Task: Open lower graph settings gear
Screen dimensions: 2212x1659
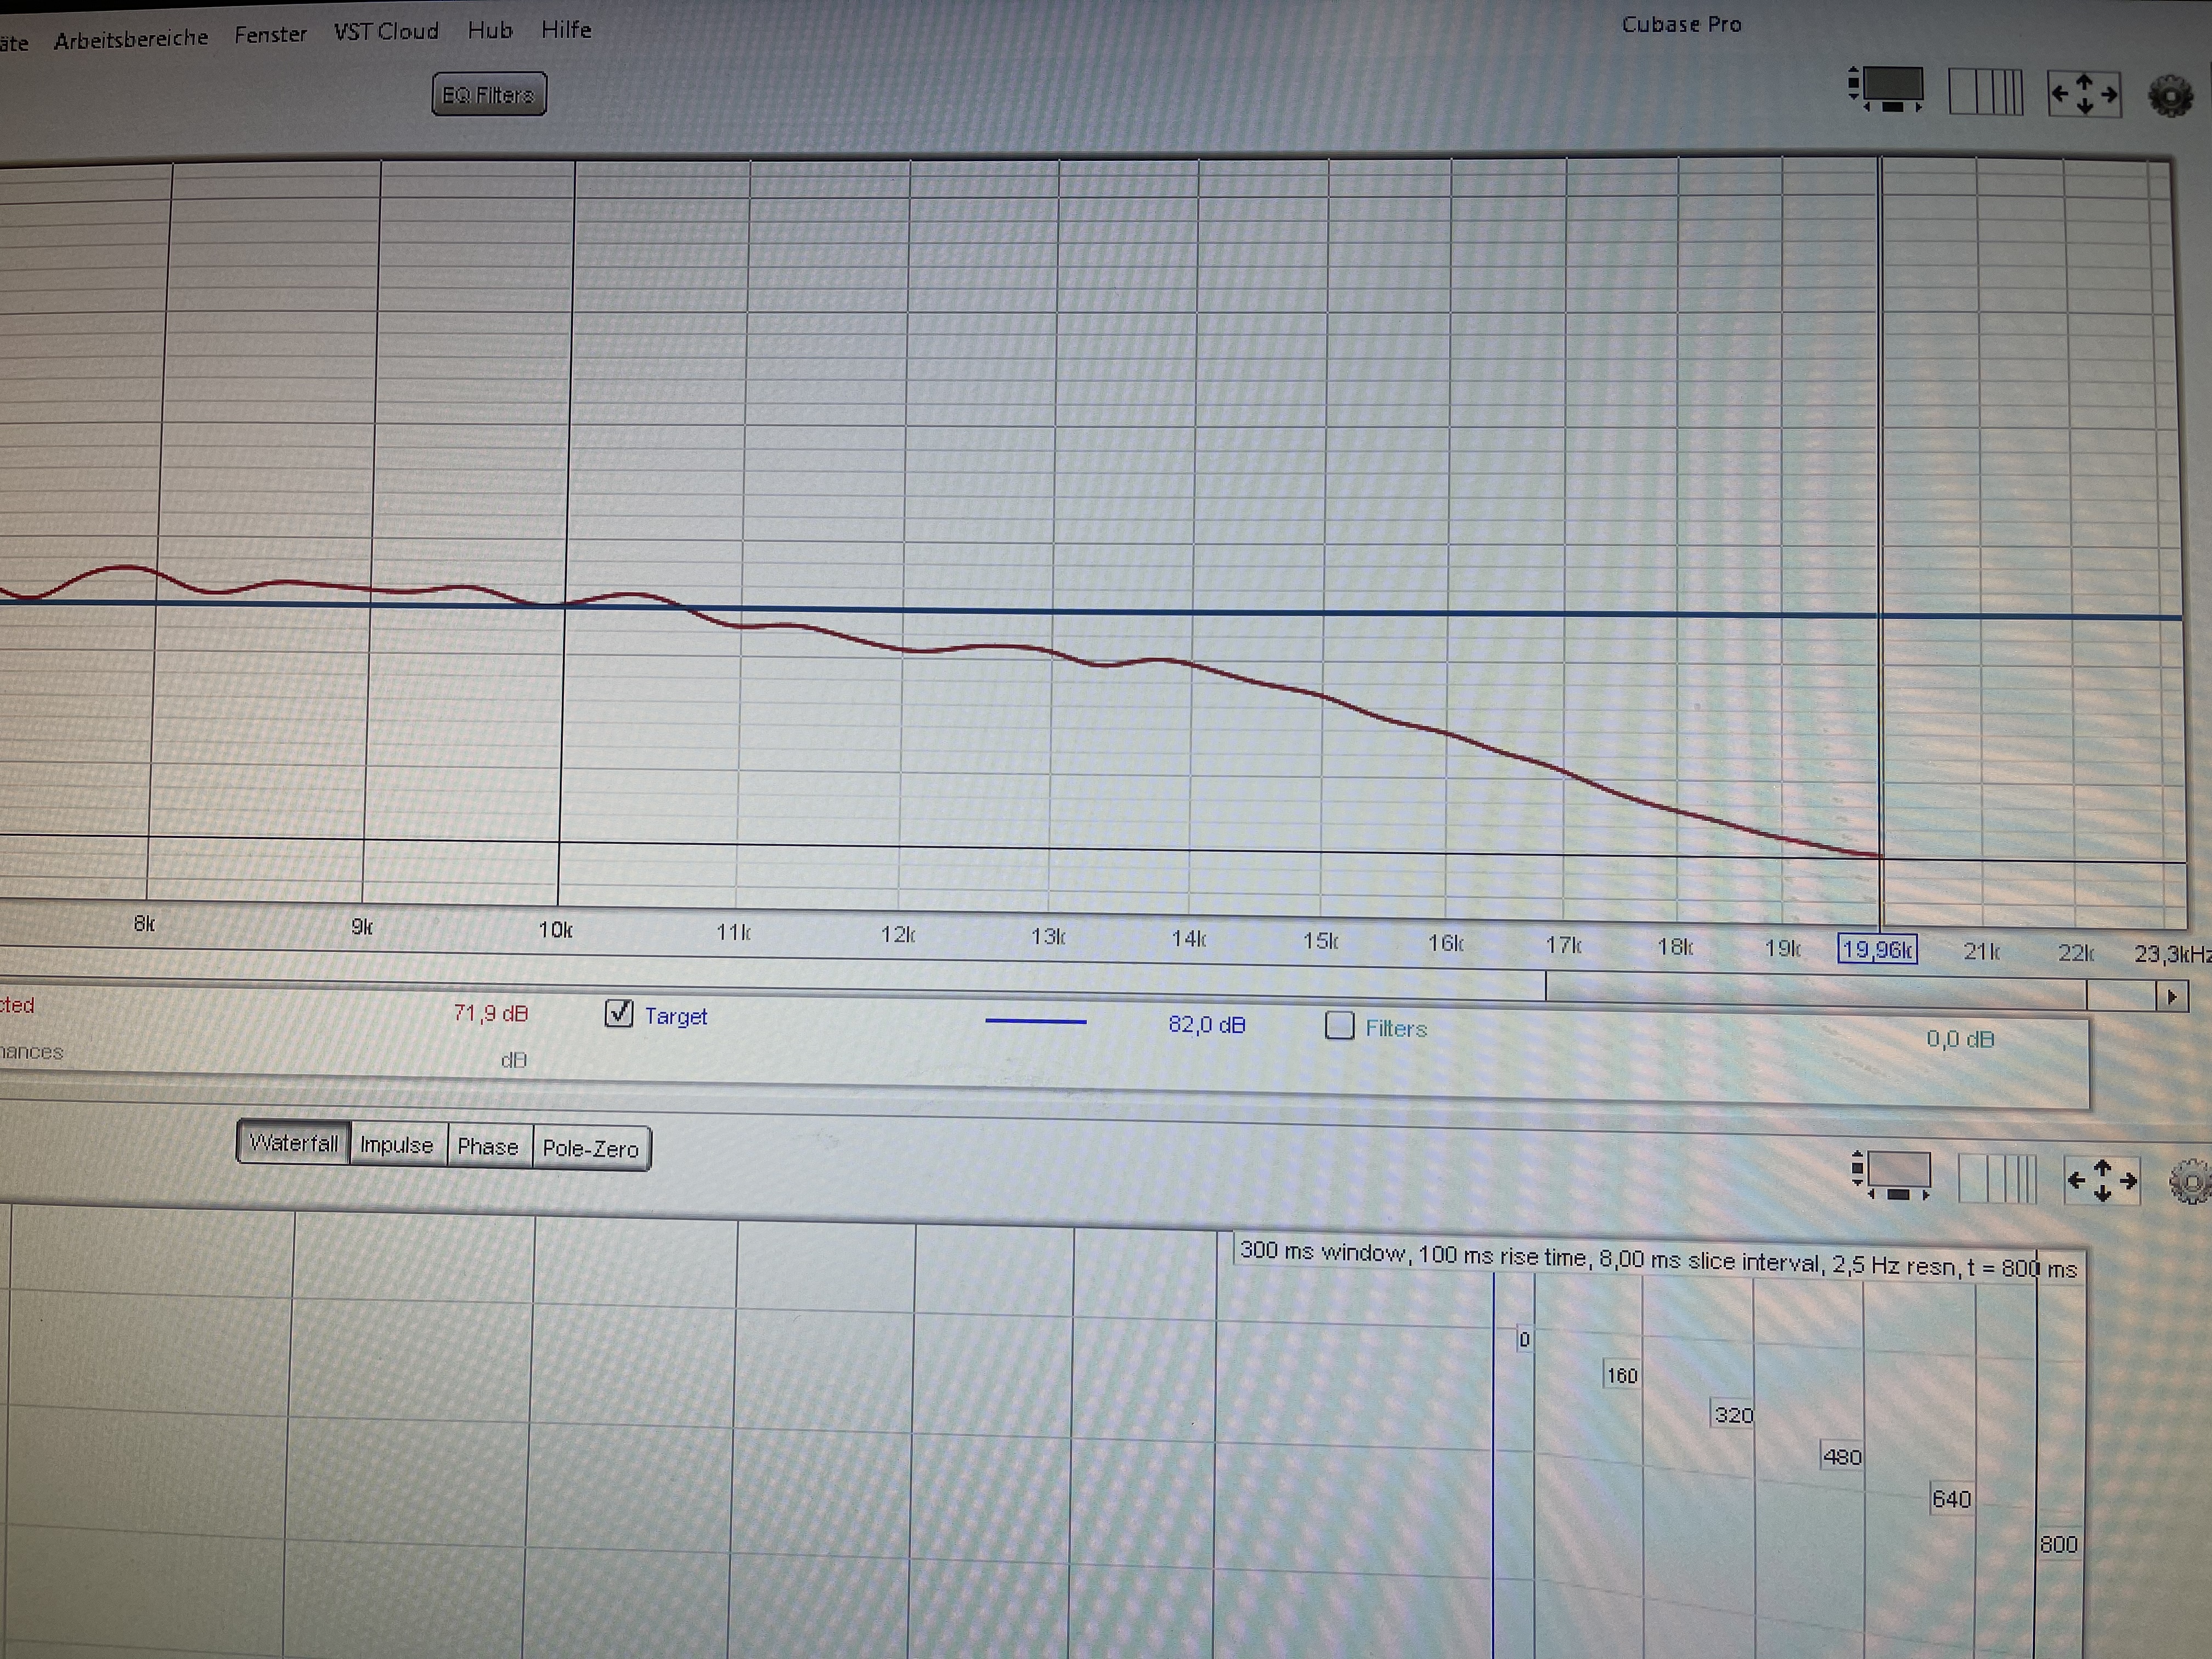Action: coord(2190,1183)
